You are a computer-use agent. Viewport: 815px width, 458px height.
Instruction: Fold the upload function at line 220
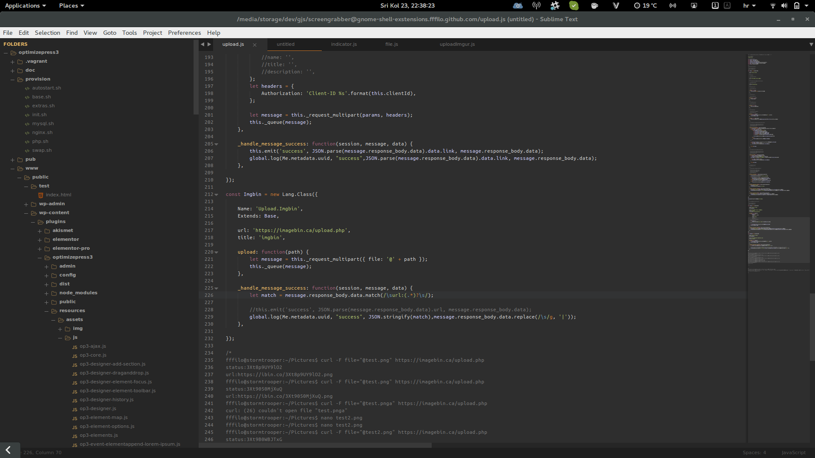pos(216,252)
